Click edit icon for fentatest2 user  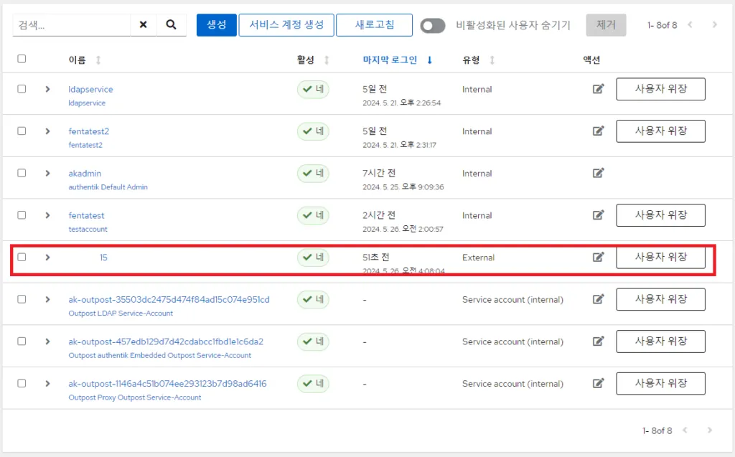pyautogui.click(x=598, y=131)
